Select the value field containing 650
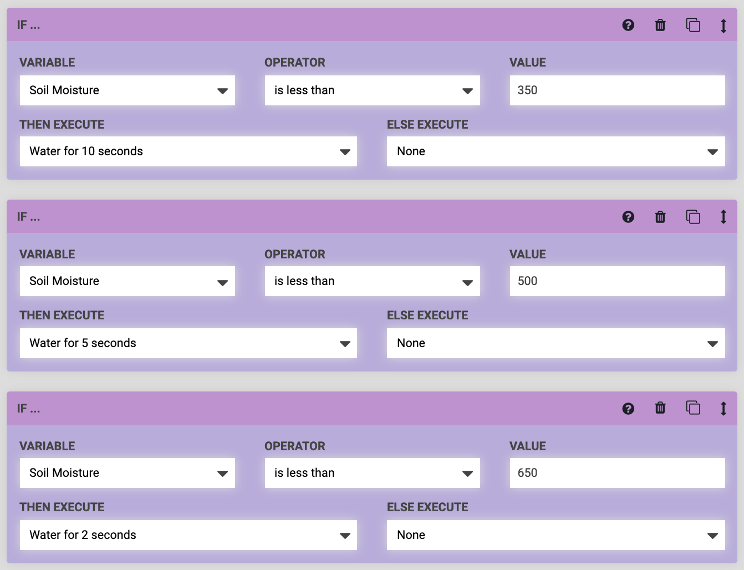This screenshot has height=570, width=744. [x=617, y=473]
